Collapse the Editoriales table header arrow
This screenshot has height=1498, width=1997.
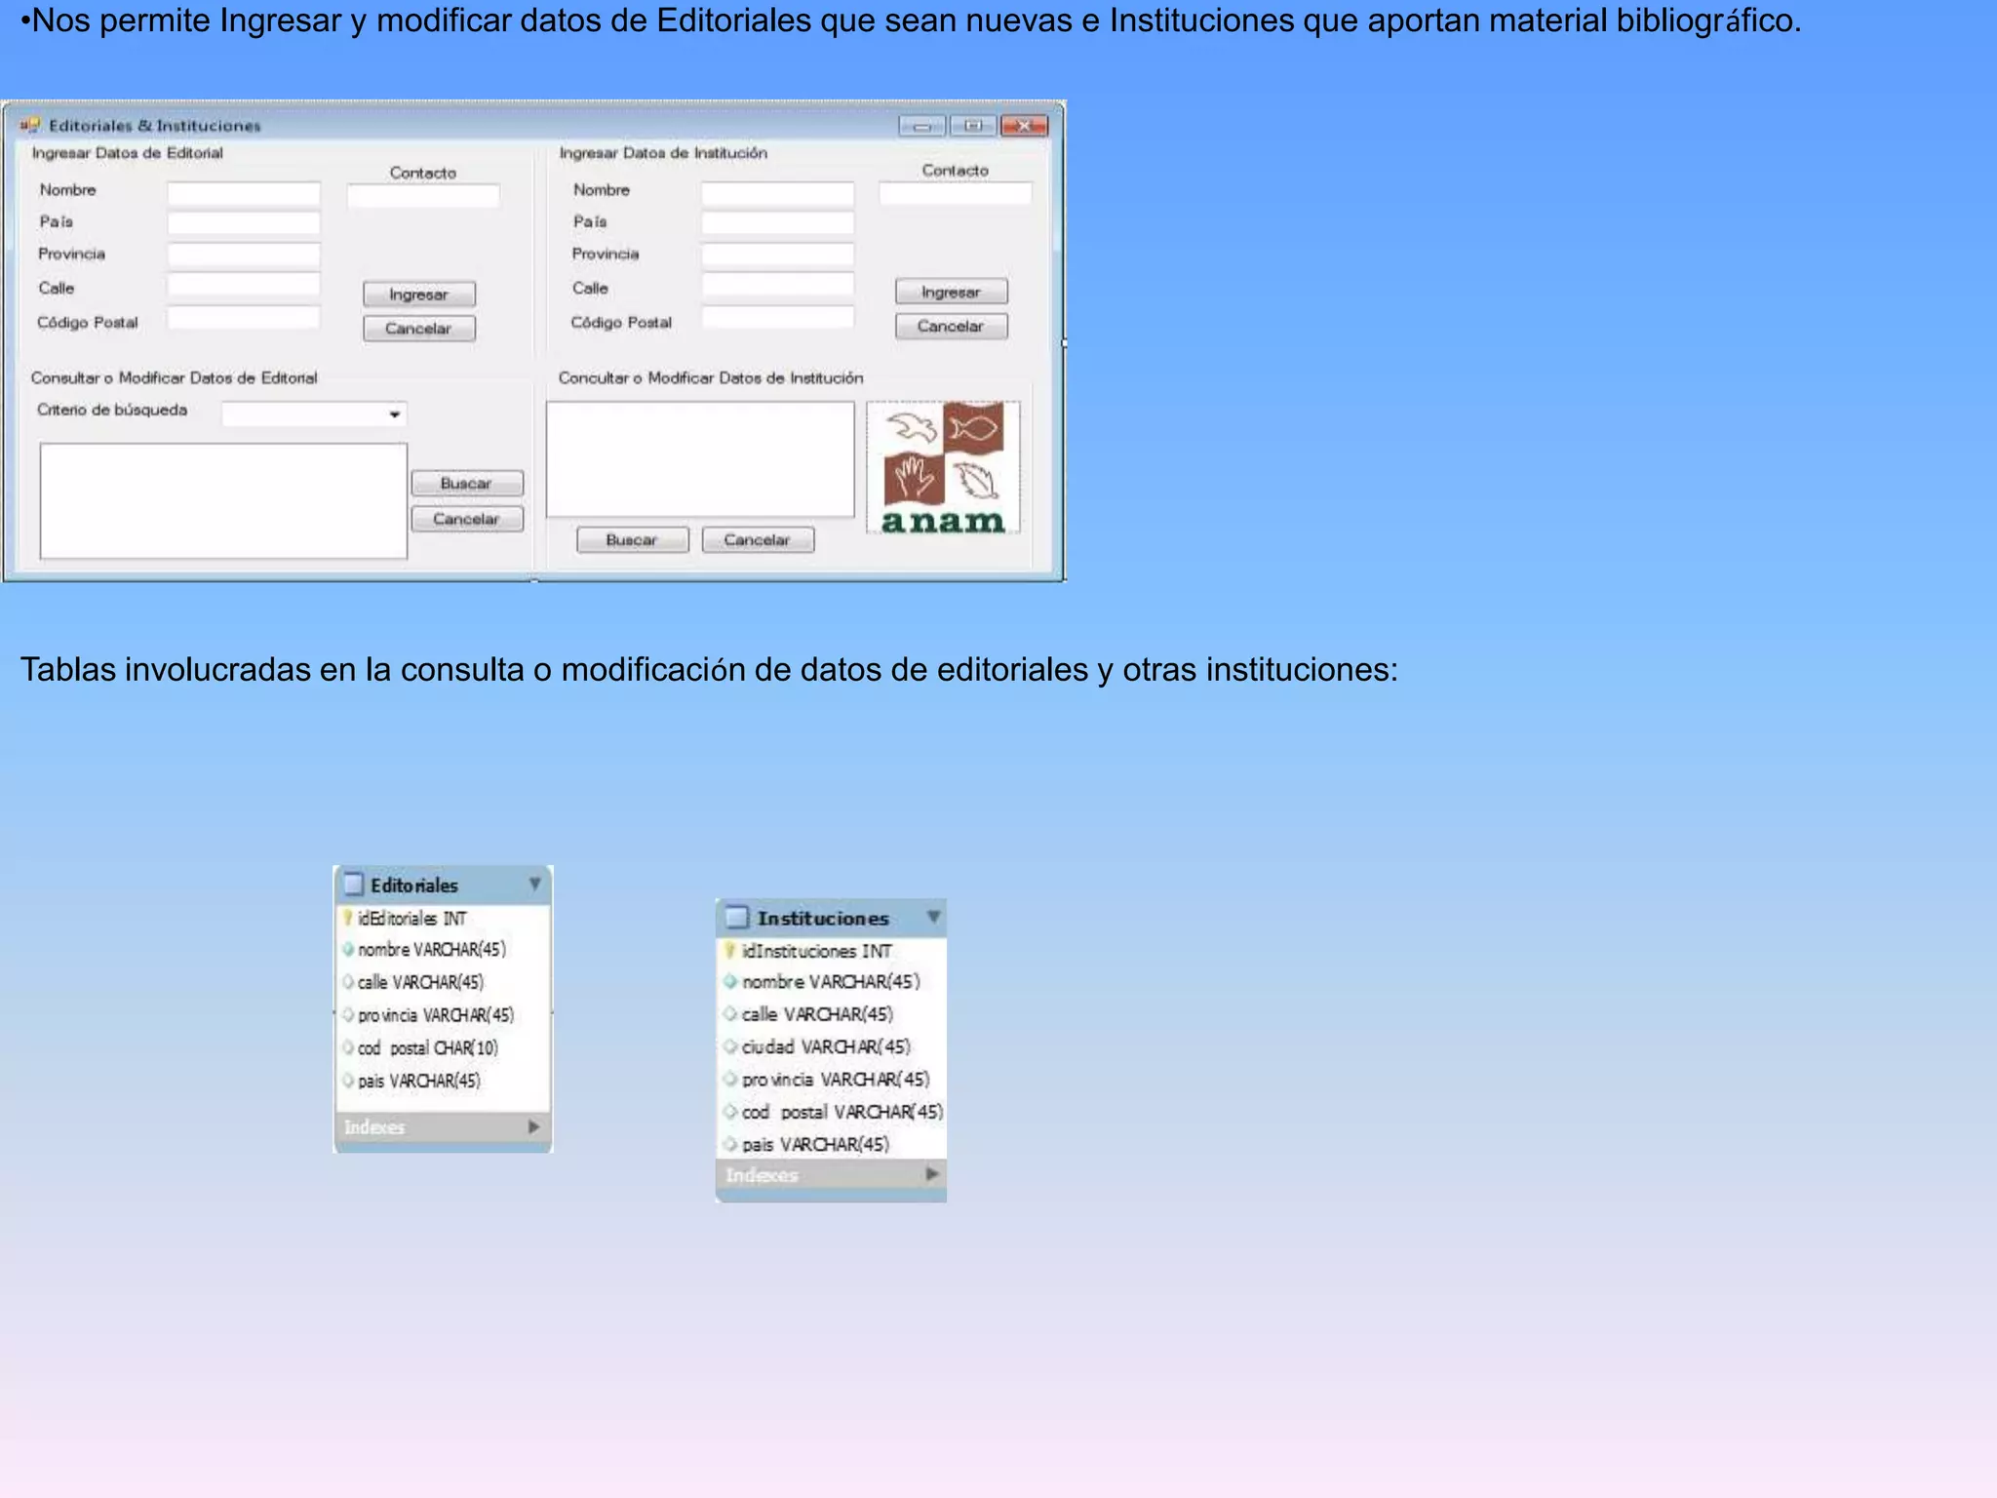coord(534,884)
